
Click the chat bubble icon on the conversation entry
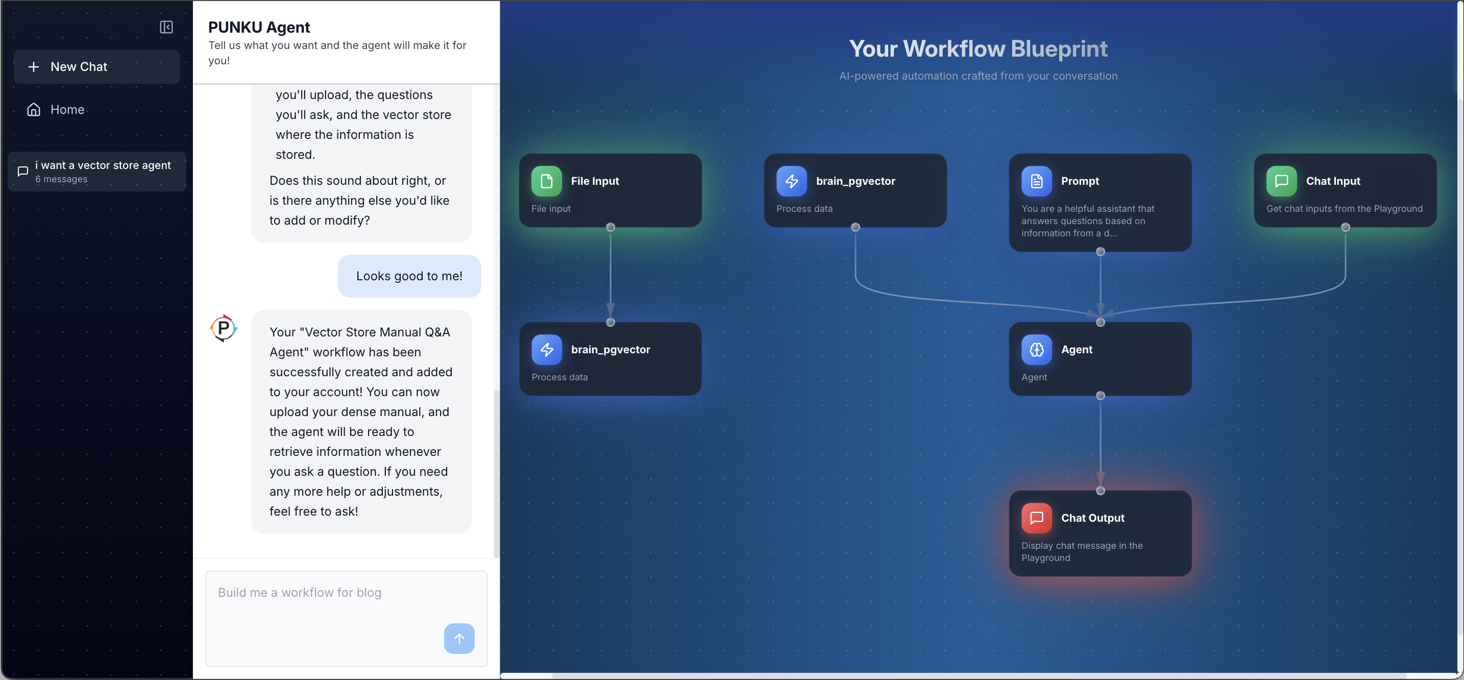pos(23,171)
